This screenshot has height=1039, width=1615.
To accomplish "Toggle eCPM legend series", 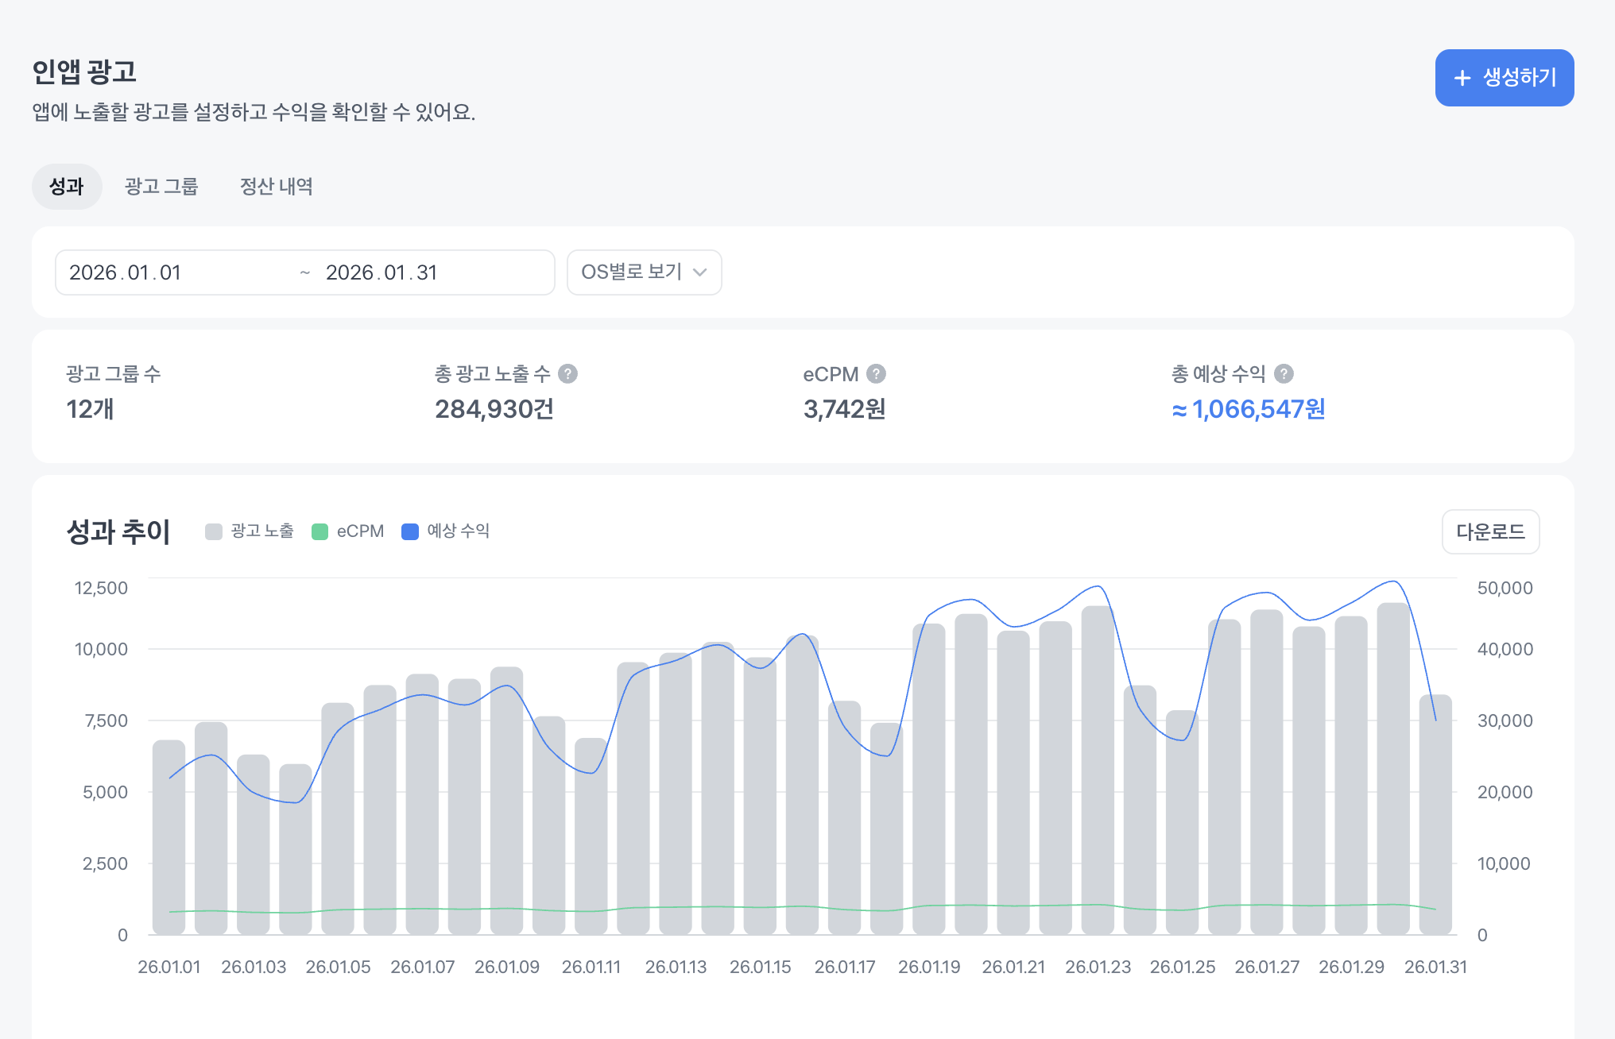I will (359, 531).
